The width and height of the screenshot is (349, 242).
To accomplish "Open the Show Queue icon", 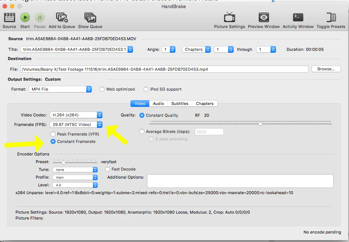I will pos(90,17).
